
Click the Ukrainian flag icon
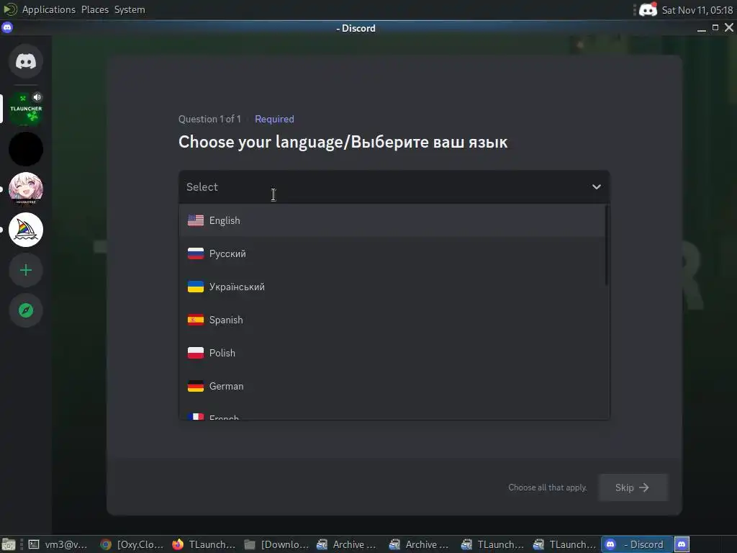click(x=196, y=287)
